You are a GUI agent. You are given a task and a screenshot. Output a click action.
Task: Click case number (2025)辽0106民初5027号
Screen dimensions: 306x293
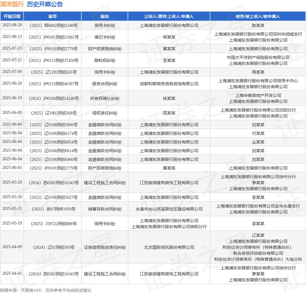pos(53,197)
